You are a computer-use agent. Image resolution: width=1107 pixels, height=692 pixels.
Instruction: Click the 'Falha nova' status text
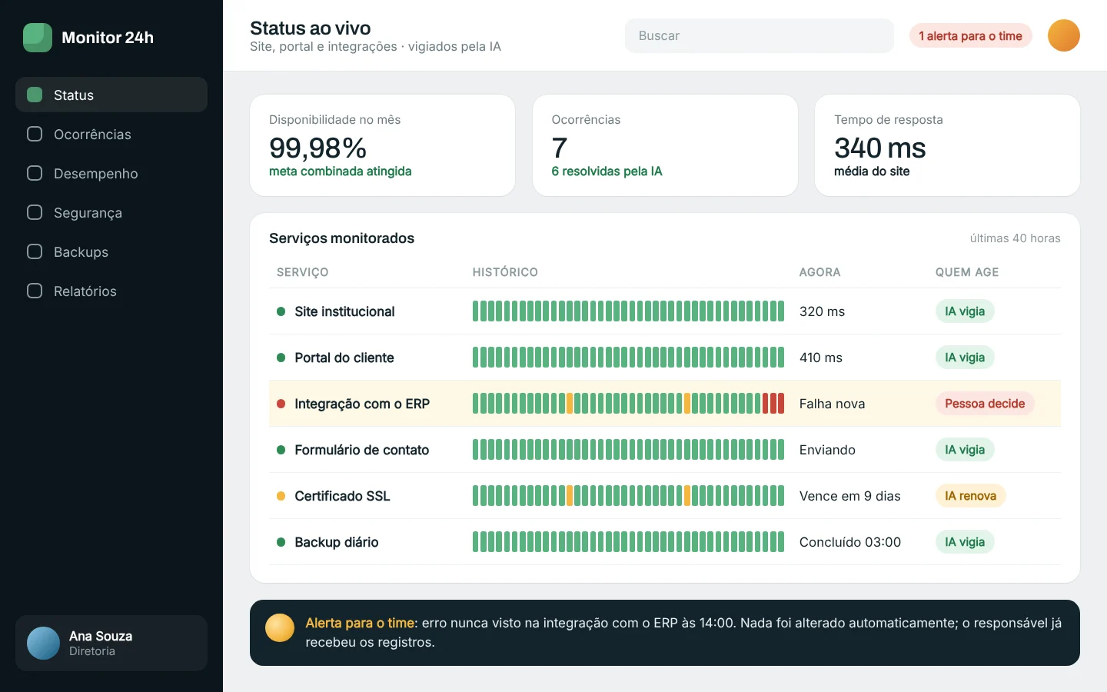[x=832, y=404]
